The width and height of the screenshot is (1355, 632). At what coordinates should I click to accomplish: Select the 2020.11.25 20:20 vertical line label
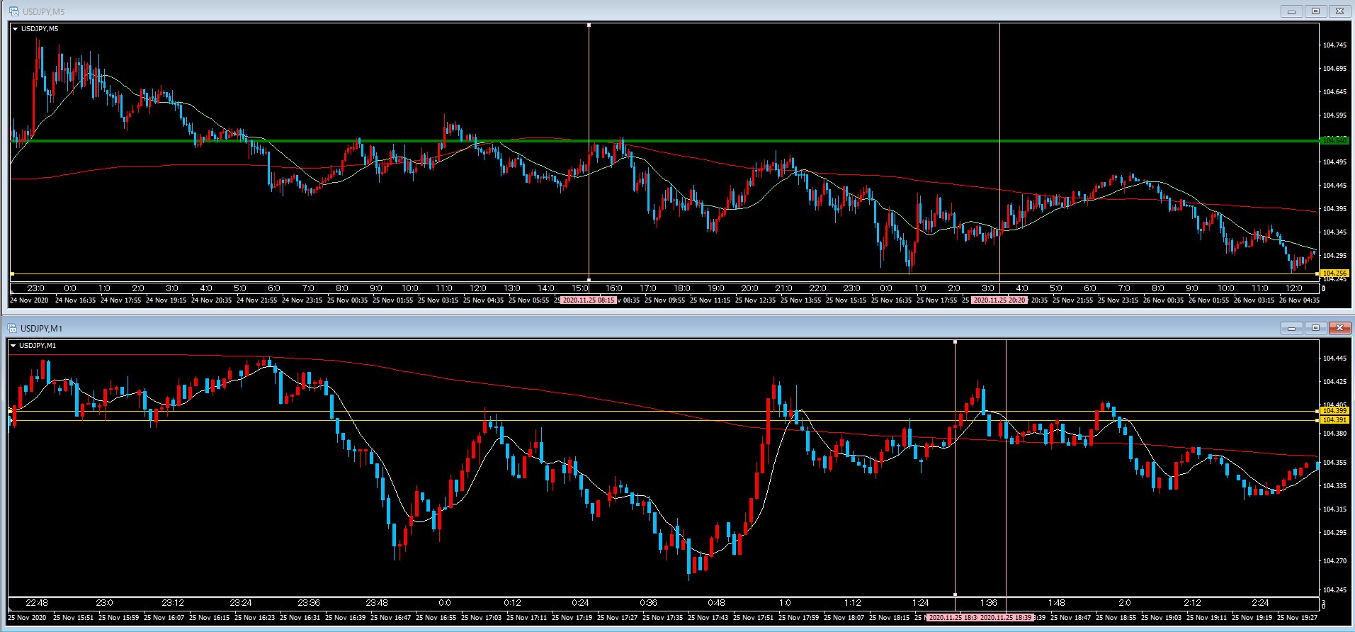pos(999,300)
